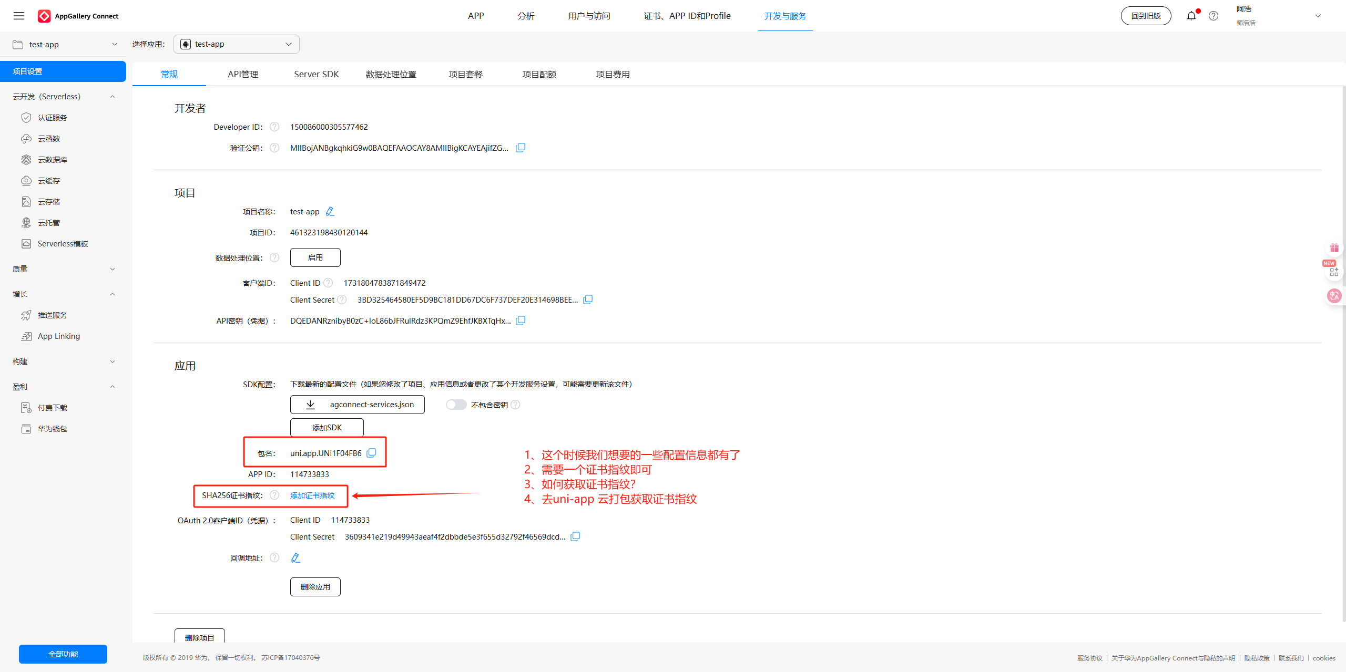Open the 用户与访问 top menu
The width and height of the screenshot is (1346, 672).
(x=589, y=16)
